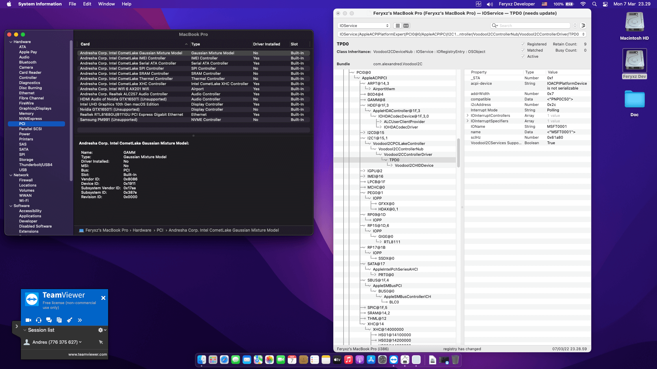Expand the IOInterruptControllers property
This screenshot has height=369, width=657.
click(468, 115)
